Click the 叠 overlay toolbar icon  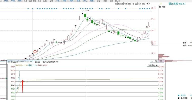click(133, 4)
